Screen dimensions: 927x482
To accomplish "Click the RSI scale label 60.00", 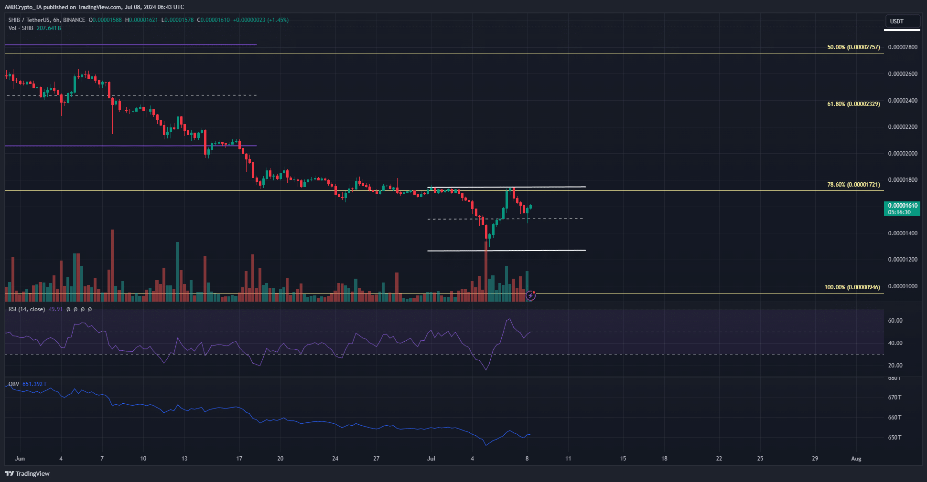I will click(895, 321).
